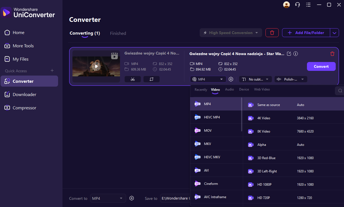Viewport: 344px width, 207px height.
Task: Choose the HEVC MP4 format
Action: coord(216,117)
